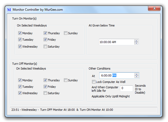The height and width of the screenshot is (122, 168).
Task: Close the Monitor Controller window
Action: pyautogui.click(x=154, y=8)
